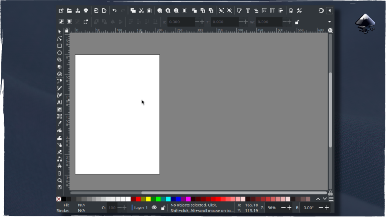Select the Text tool in toolbox
Screen dimensions: 387x218
coord(59,102)
